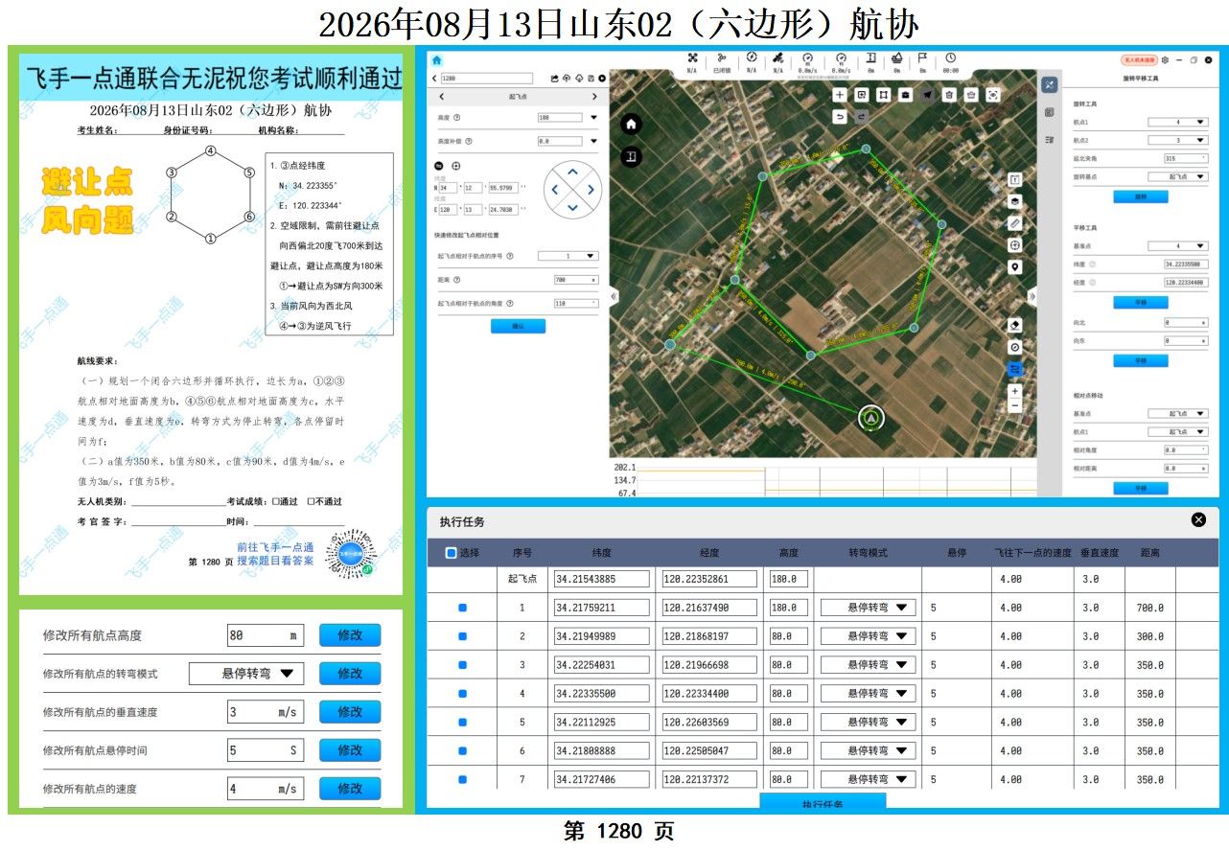Open the 航点1 dropdown in rotate tool
The height and width of the screenshot is (851, 1229).
[x=1177, y=123]
